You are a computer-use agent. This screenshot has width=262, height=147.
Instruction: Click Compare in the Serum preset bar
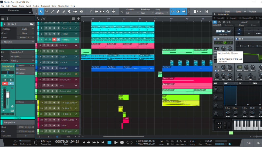229,25
